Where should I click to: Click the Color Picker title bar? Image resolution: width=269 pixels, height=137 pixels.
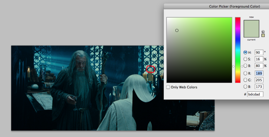coord(216,6)
